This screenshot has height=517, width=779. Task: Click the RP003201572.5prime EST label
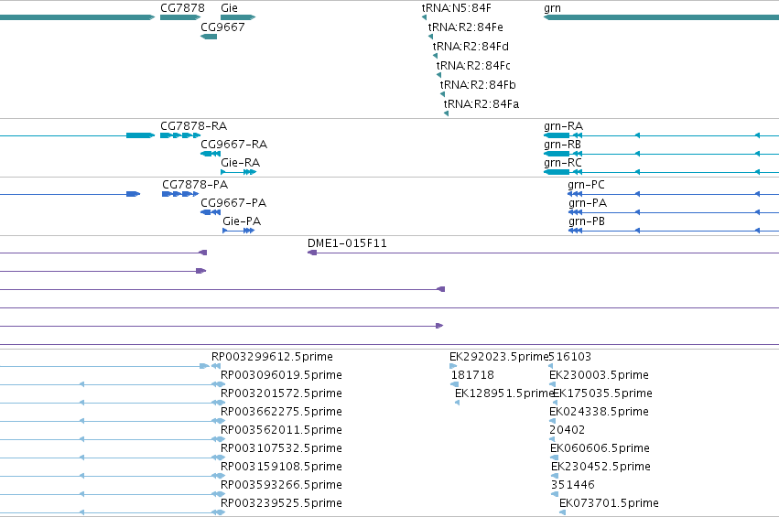tap(281, 393)
